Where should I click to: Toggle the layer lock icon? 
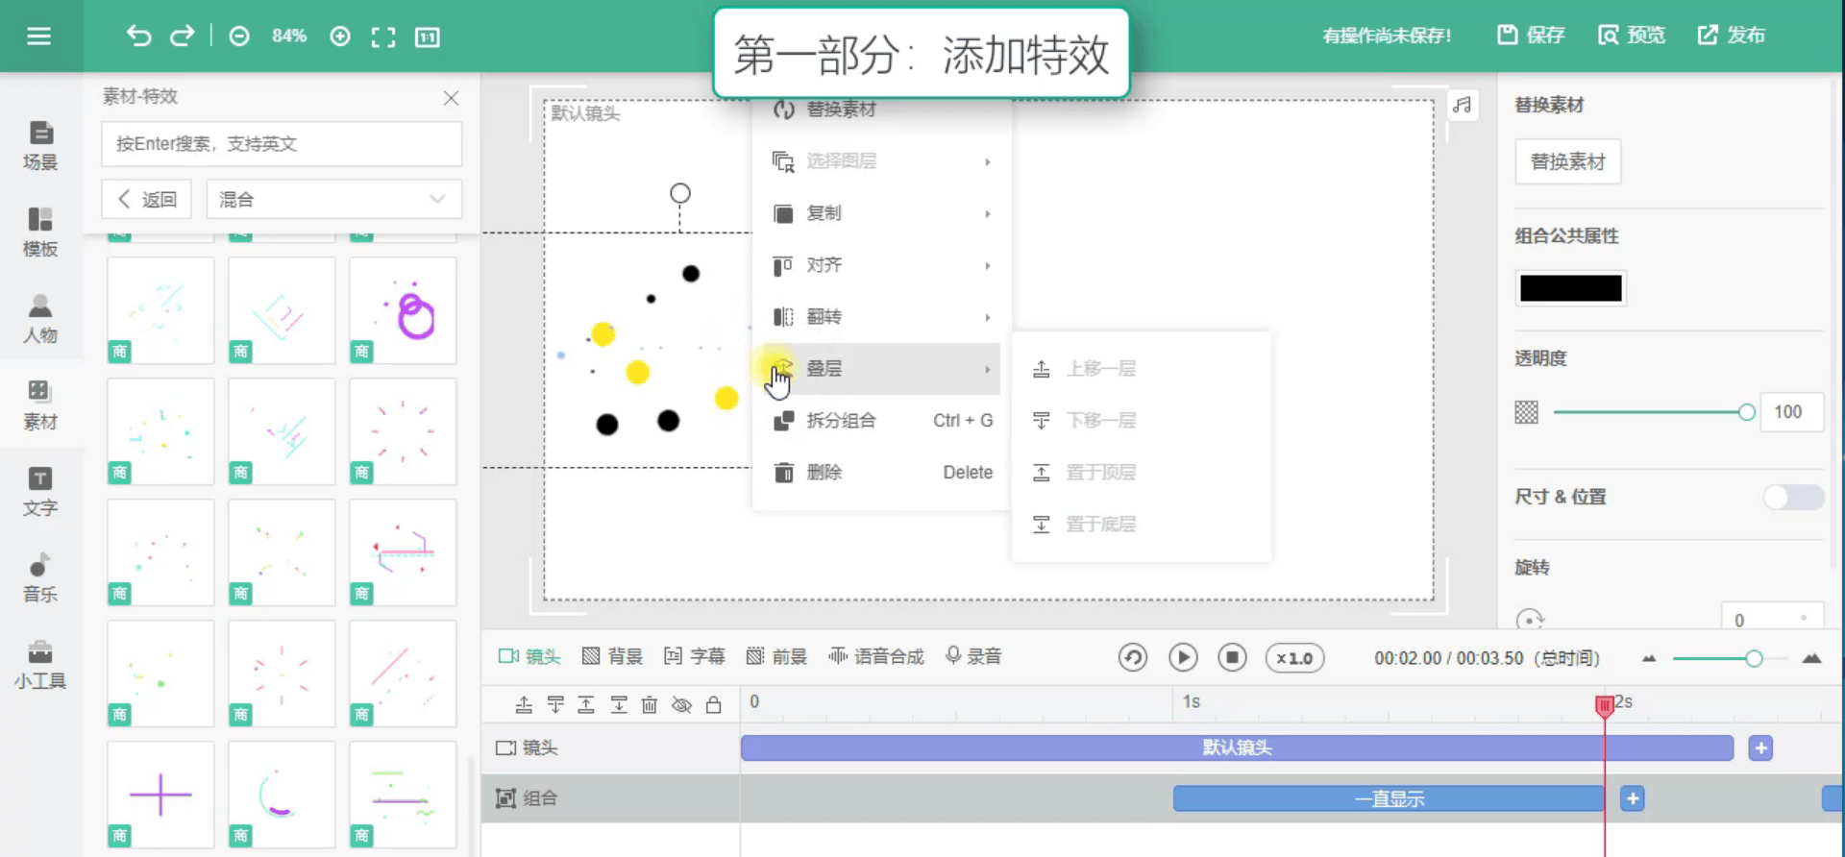(x=713, y=705)
